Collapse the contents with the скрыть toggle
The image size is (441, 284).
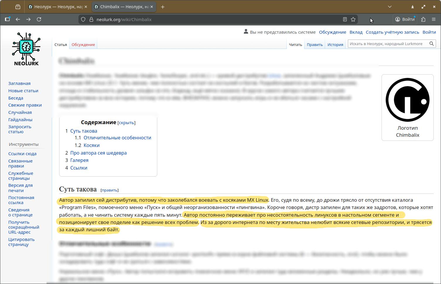click(127, 123)
